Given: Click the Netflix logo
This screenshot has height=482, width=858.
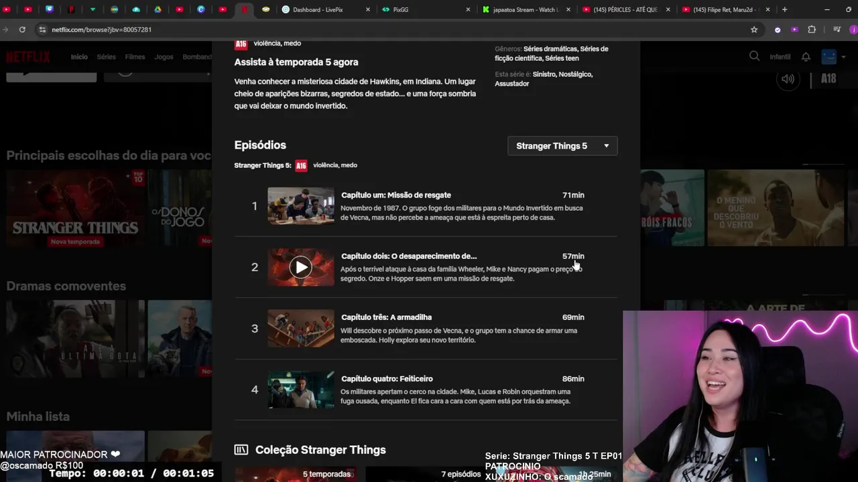Looking at the screenshot, I should click(x=28, y=57).
